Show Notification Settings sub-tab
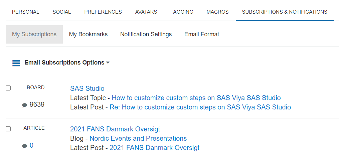This screenshot has height=161, width=339. 146,34
